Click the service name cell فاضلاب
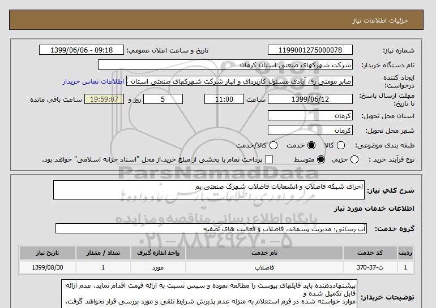 coord(264,267)
